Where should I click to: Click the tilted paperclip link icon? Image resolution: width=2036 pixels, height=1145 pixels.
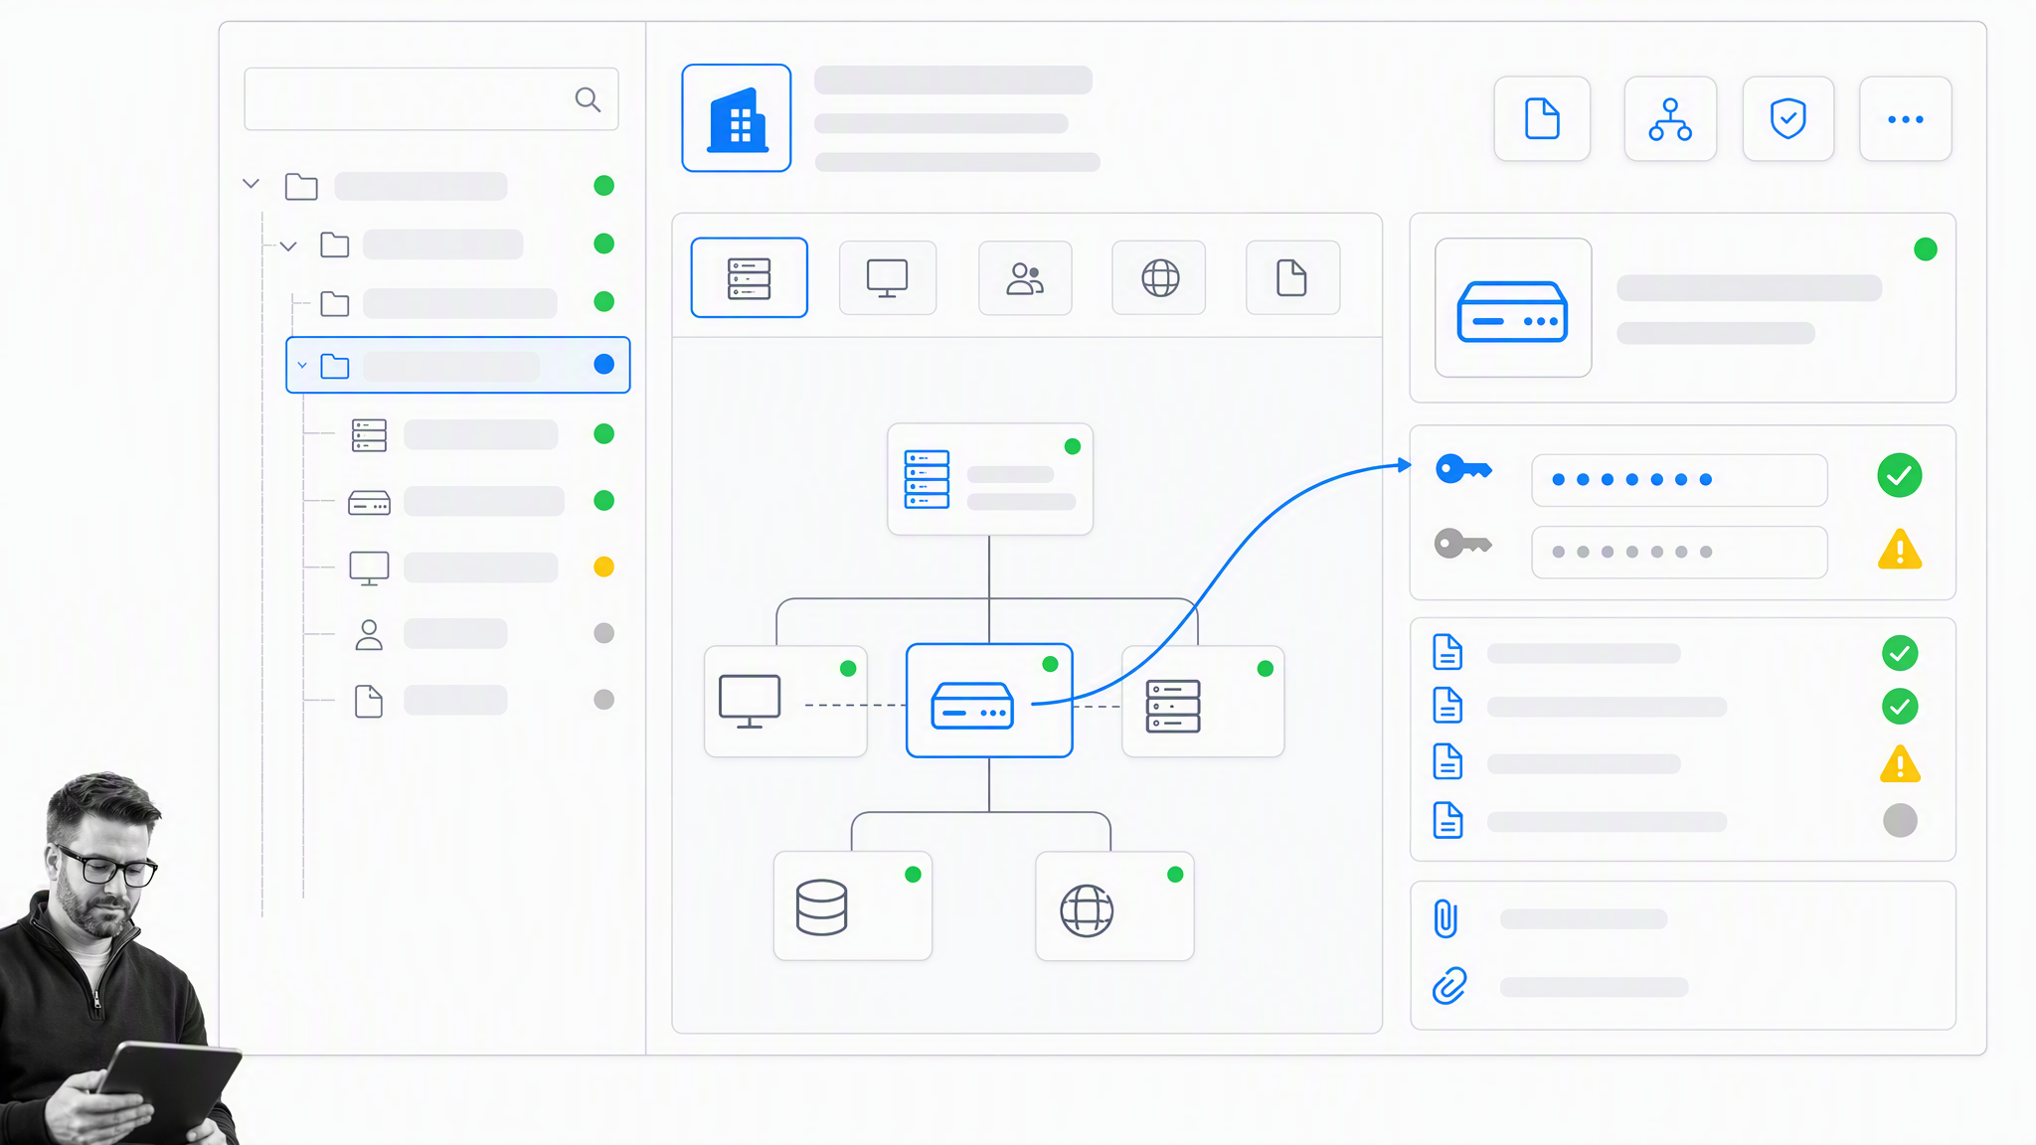pyautogui.click(x=1449, y=986)
